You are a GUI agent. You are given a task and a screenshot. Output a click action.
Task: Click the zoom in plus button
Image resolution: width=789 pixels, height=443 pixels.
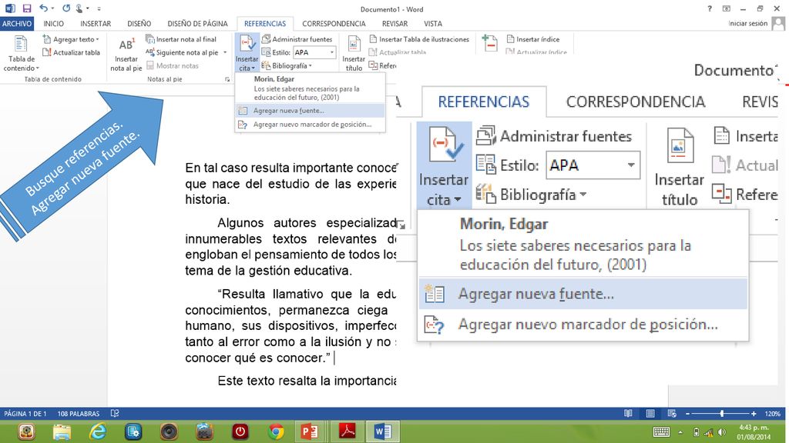[x=754, y=414]
